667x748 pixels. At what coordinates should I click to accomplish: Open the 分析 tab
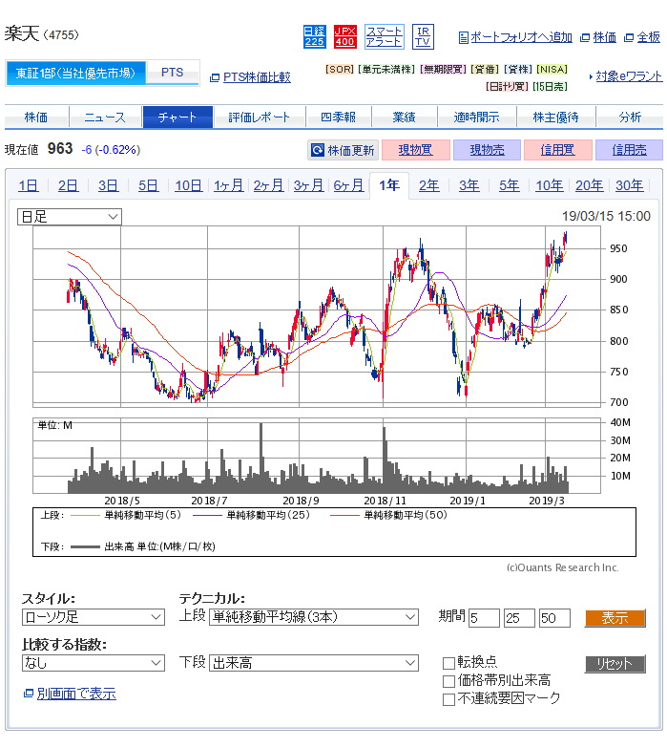point(630,117)
